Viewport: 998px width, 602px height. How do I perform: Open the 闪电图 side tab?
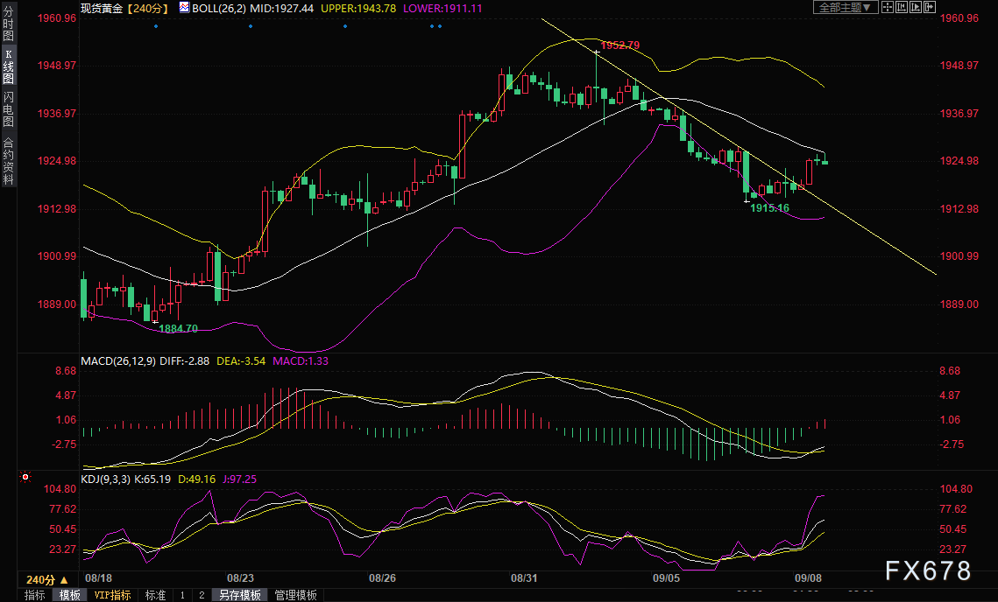pos(8,108)
